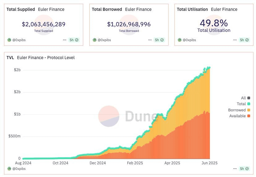Screen dimensions: 256x177
Task: Click the yellow Borrowed legend swatch
Action: tap(249, 110)
